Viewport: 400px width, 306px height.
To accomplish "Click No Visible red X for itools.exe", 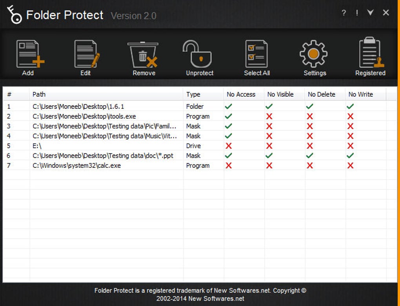I will (269, 116).
